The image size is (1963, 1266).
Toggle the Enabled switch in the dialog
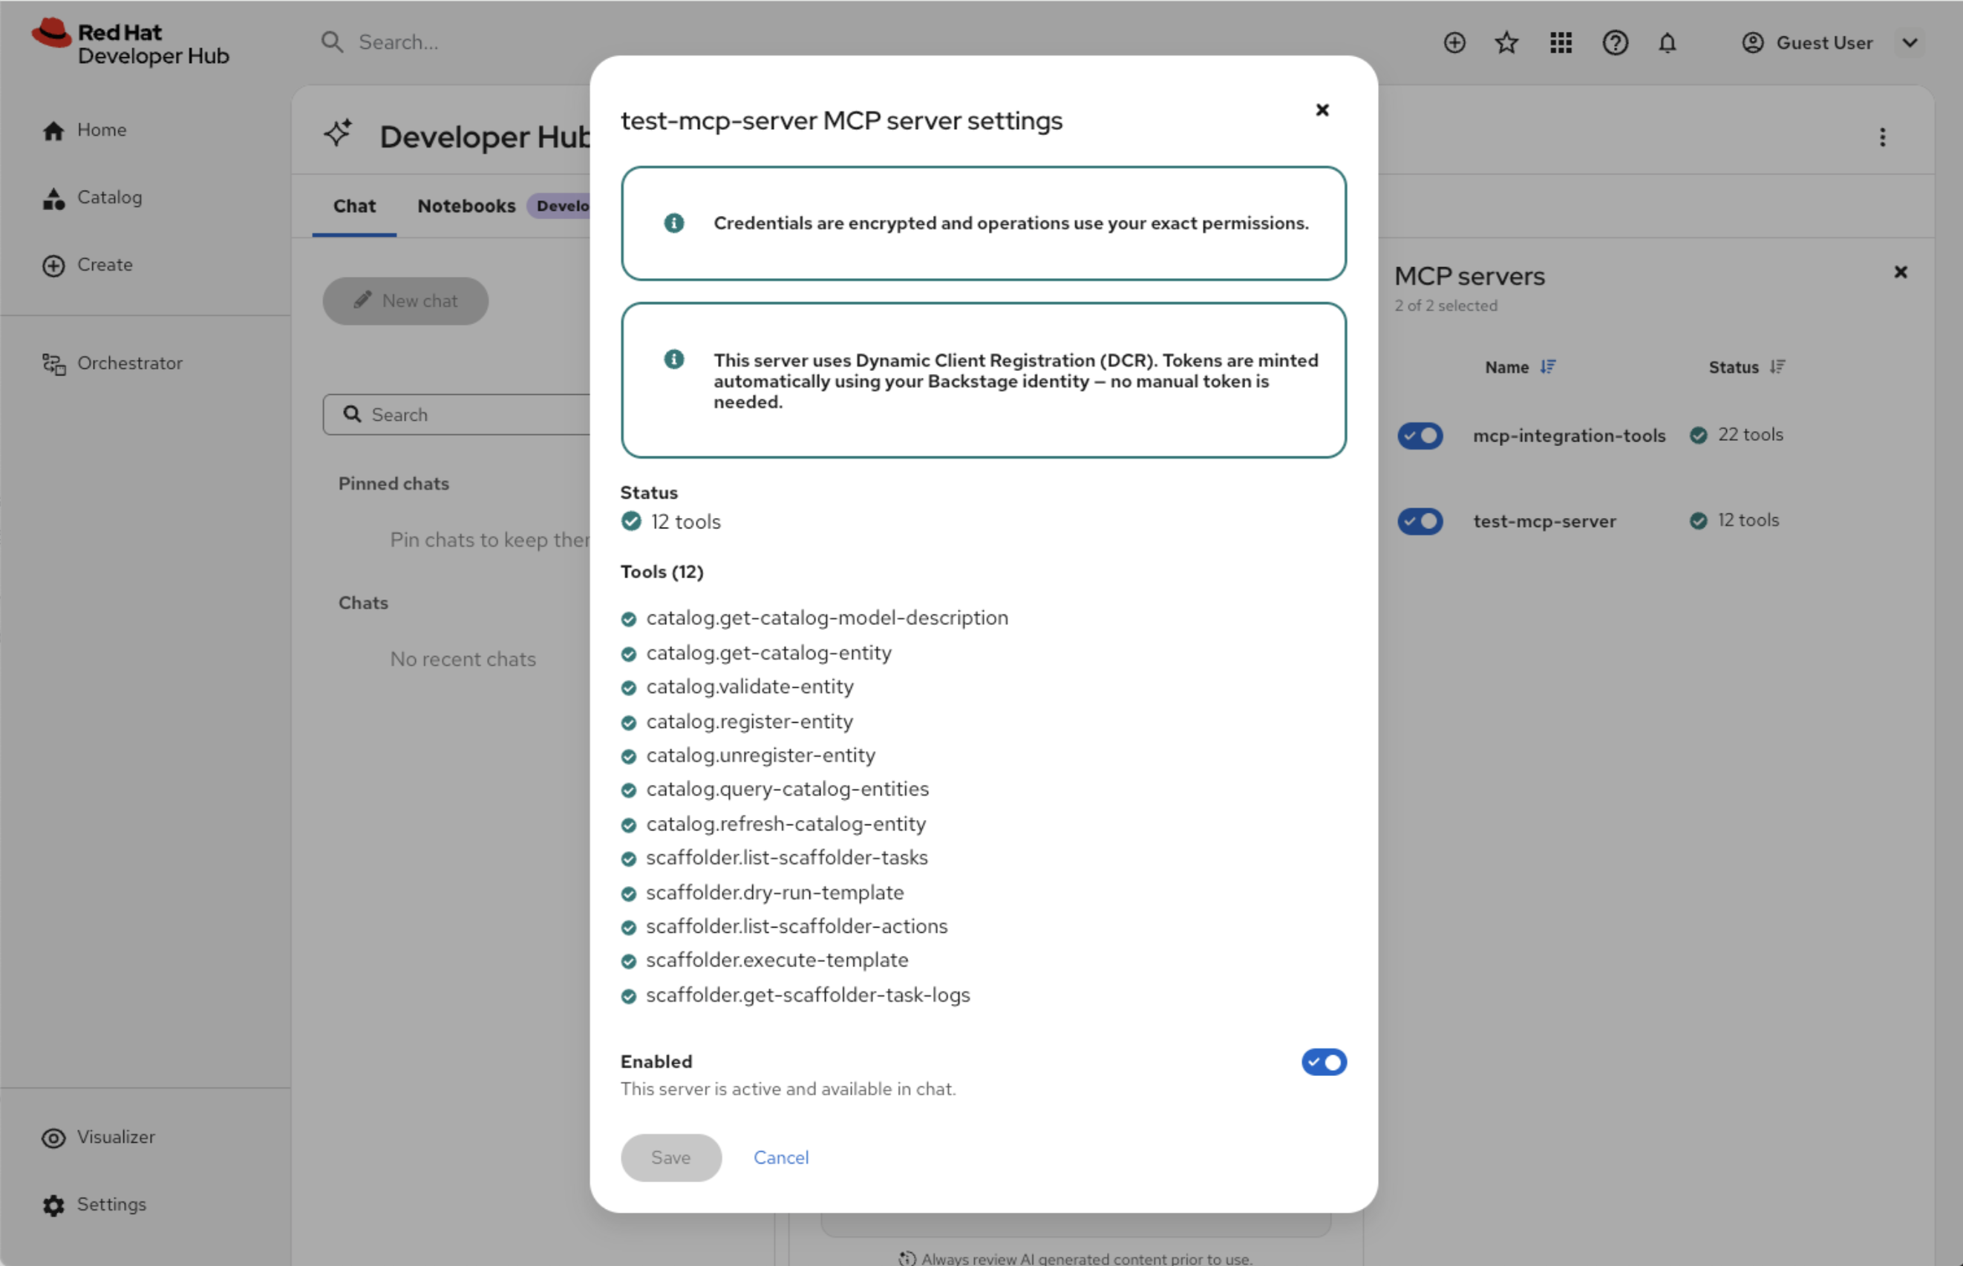click(1324, 1061)
